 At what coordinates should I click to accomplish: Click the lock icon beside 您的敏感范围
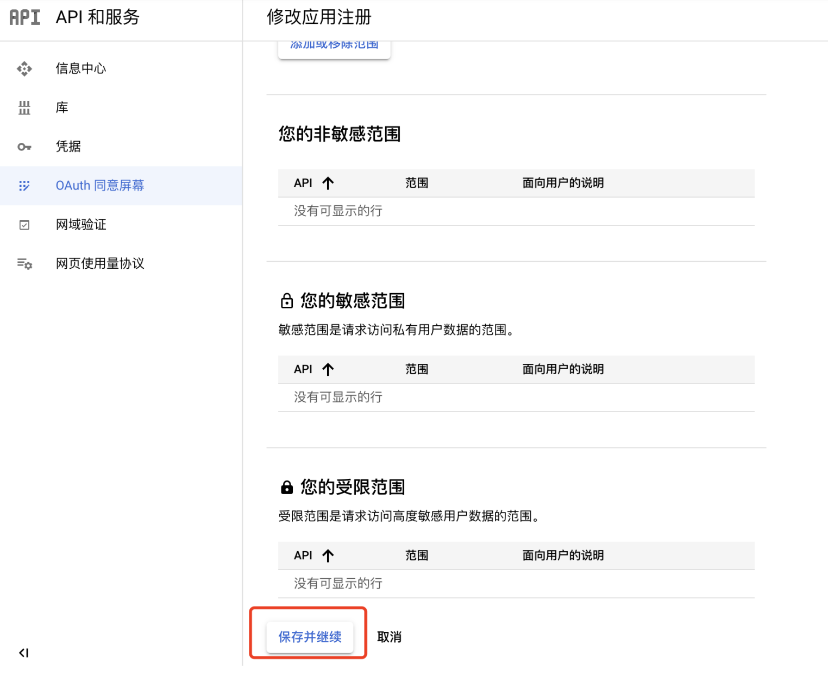click(286, 300)
